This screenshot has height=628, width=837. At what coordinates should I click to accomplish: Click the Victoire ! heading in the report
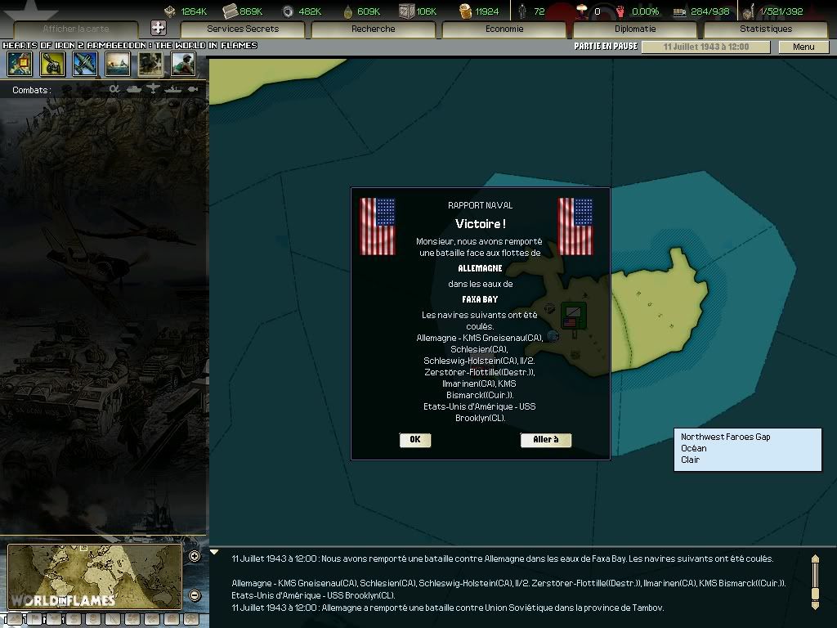coord(481,224)
